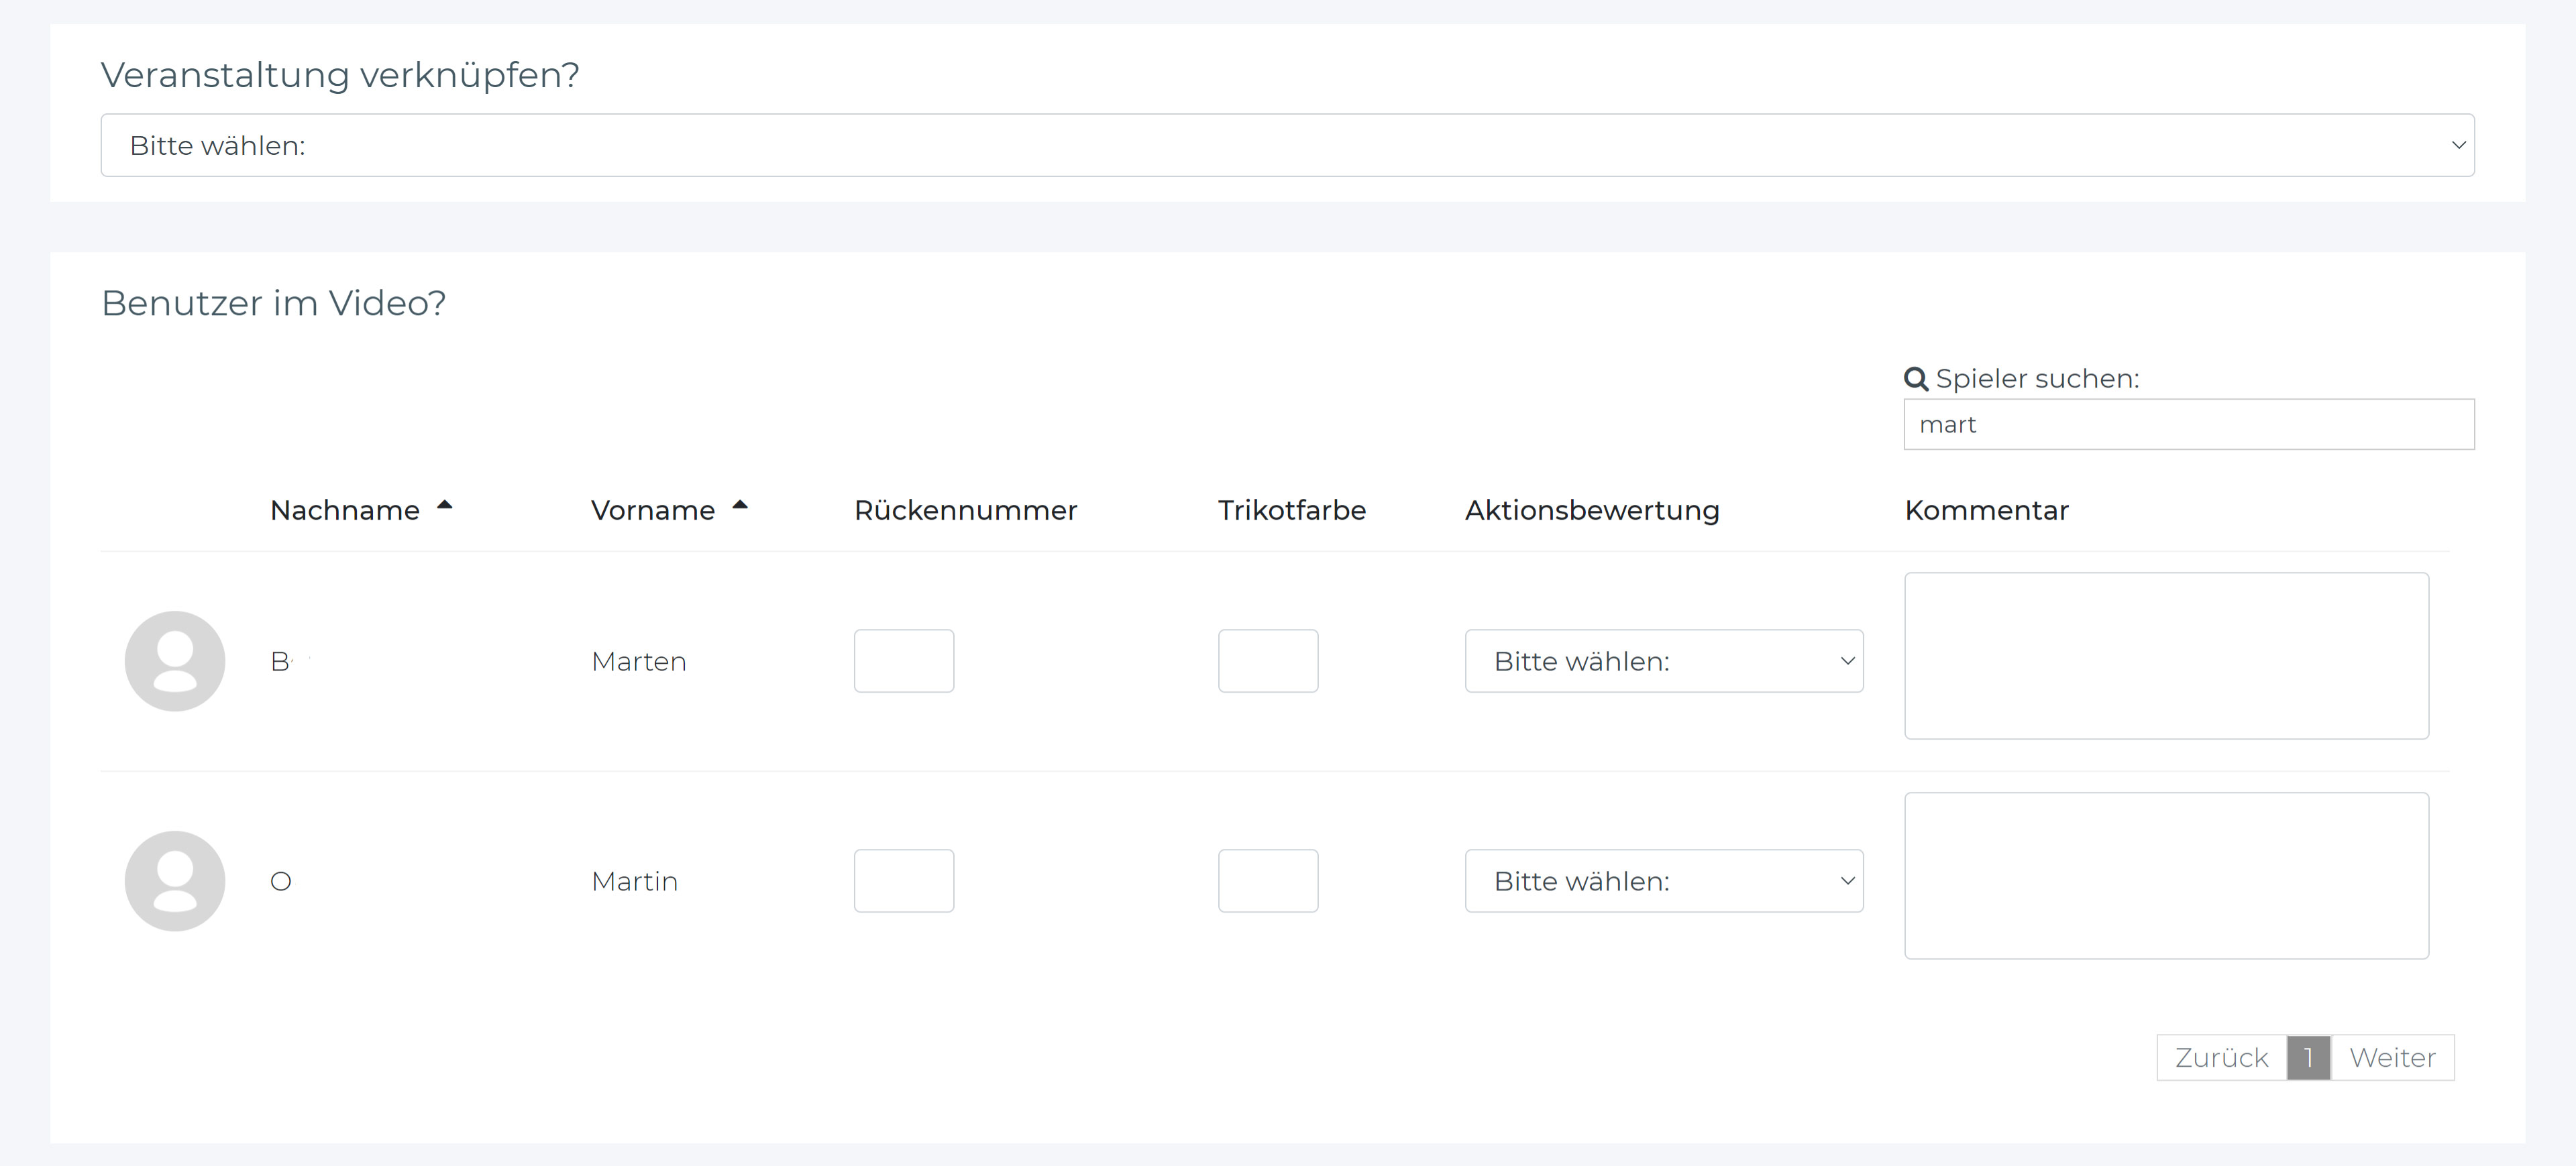This screenshot has height=1166, width=2576.
Task: Click the Spieler suchen search field
Action: point(2188,424)
